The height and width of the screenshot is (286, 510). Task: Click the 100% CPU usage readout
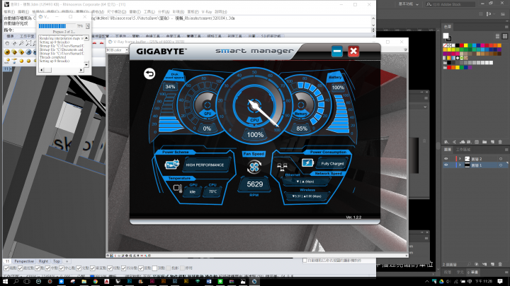pos(255,135)
